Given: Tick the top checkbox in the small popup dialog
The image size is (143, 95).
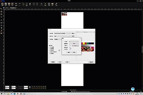Looking at the screenshot, I should 70,46.
